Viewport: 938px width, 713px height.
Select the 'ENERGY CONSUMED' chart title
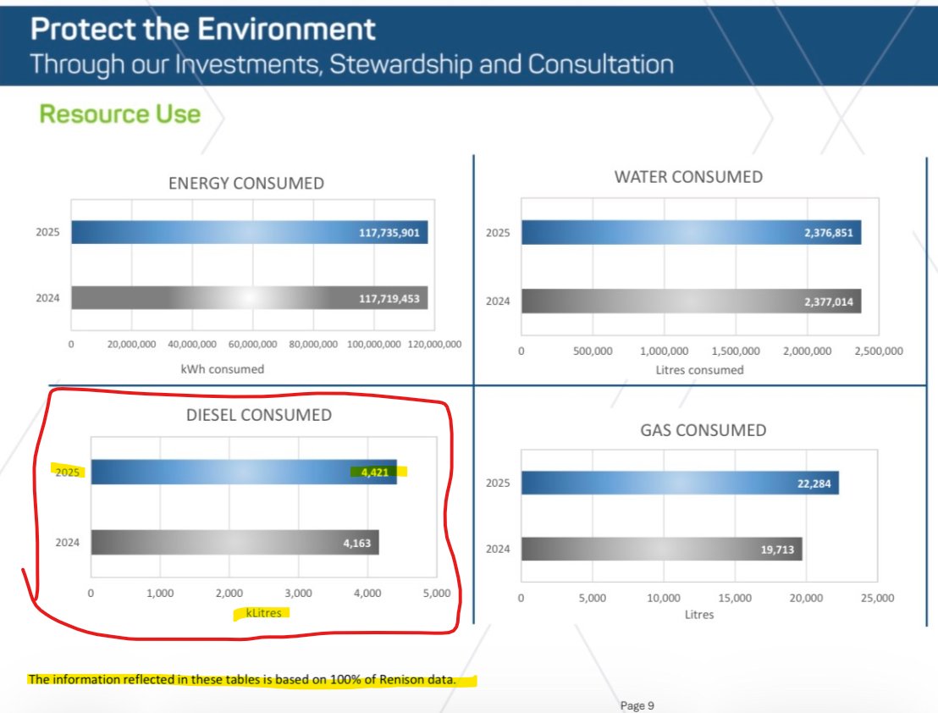click(246, 183)
